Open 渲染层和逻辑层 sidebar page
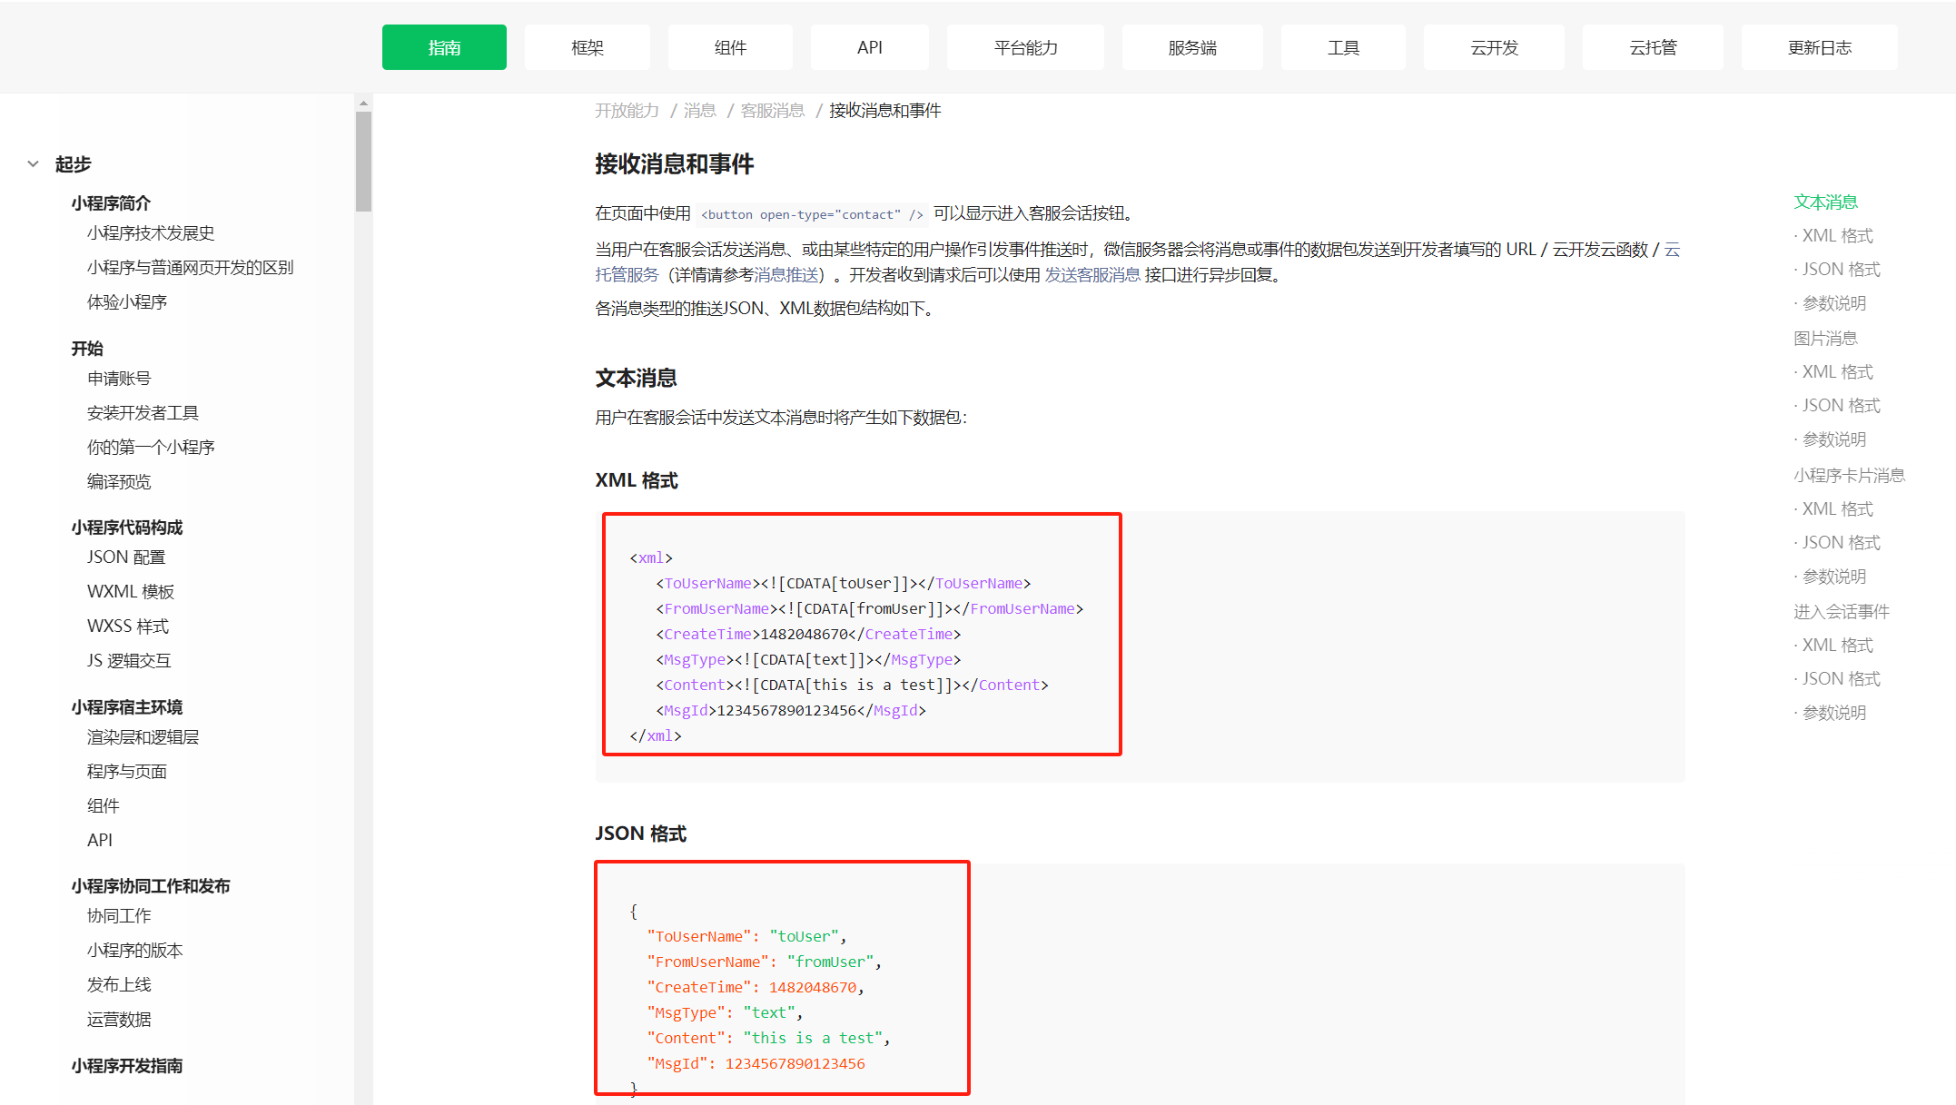Screen dimensions: 1956x1105 click(143, 737)
